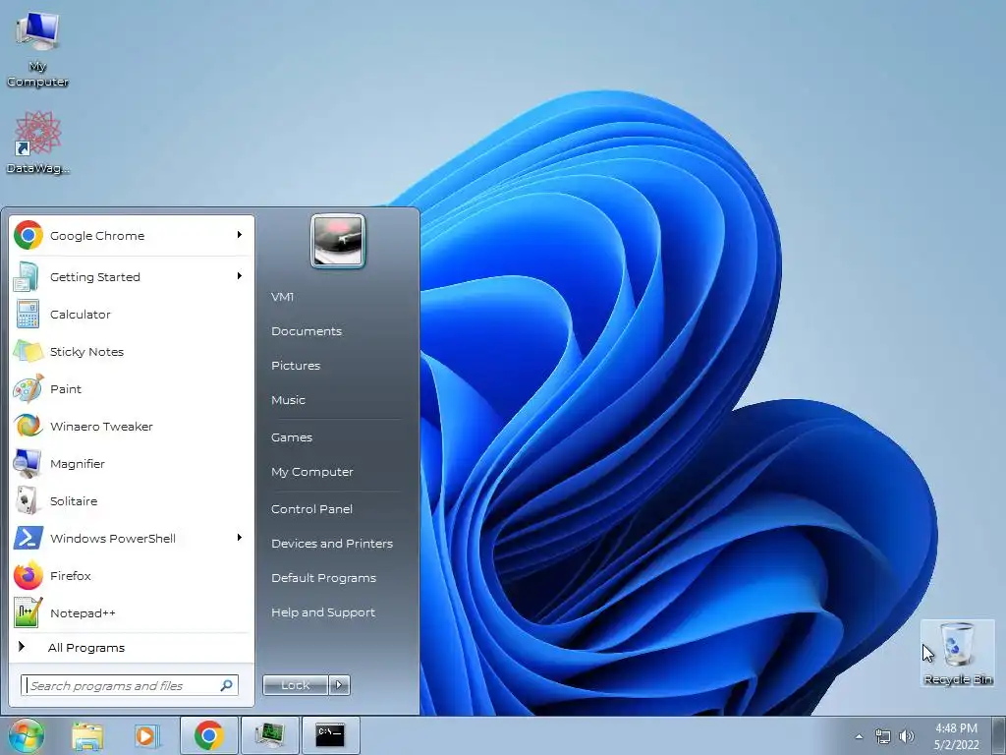Open My Computer in Start menu
1006x755 pixels.
312,472
